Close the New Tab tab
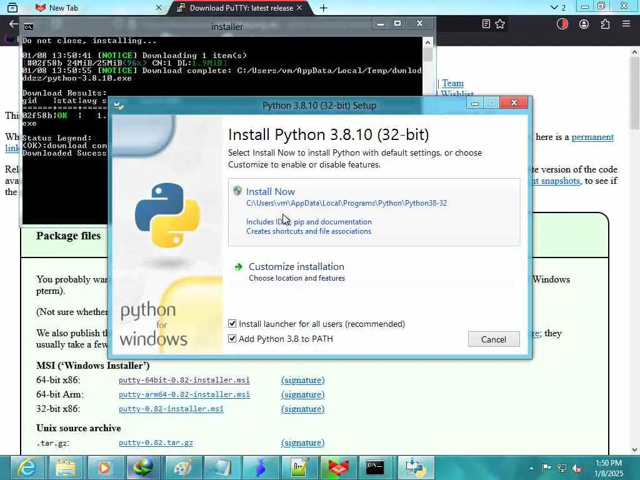Image resolution: width=640 pixels, height=480 pixels. 159,7
